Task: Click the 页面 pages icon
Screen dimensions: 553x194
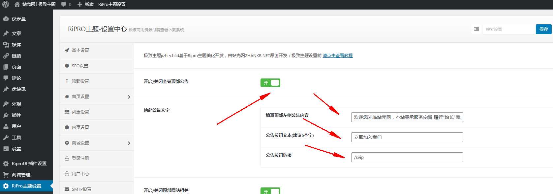Action: tap(6, 67)
